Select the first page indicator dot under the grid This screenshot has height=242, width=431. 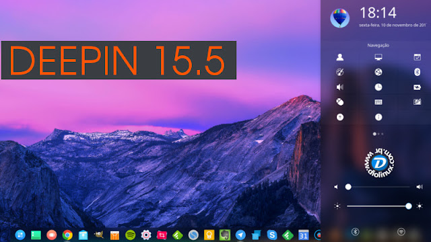[x=374, y=134]
